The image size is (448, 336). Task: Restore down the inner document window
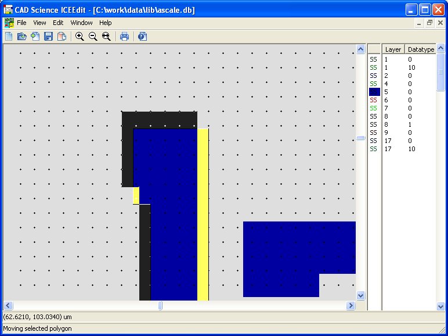429,23
